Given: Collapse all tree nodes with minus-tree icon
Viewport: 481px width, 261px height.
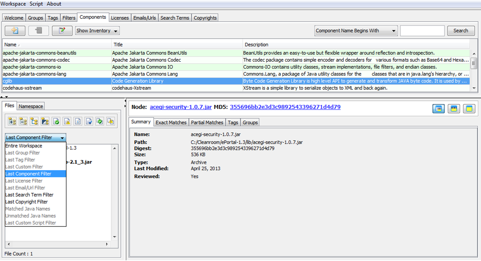Looking at the screenshot, I should 23,121.
